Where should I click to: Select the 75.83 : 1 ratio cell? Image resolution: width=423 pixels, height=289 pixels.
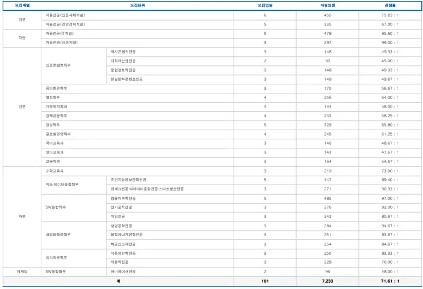point(390,15)
